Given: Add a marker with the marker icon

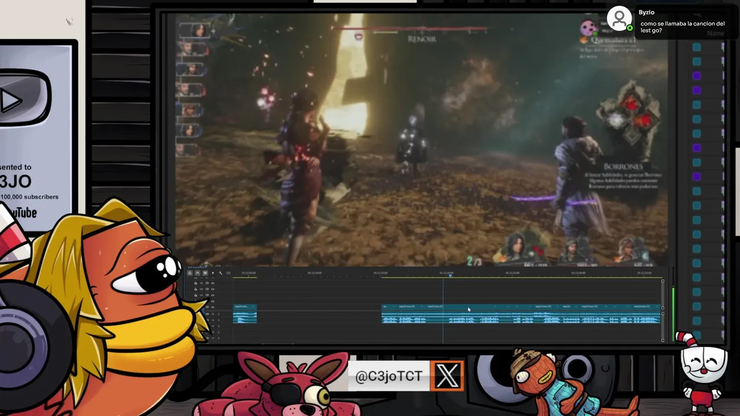Looking at the screenshot, I should (x=213, y=273).
